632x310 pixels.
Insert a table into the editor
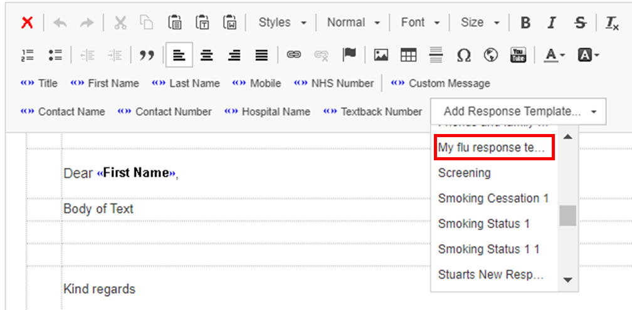[409, 55]
